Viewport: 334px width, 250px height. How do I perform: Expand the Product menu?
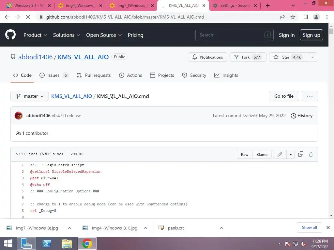35,35
